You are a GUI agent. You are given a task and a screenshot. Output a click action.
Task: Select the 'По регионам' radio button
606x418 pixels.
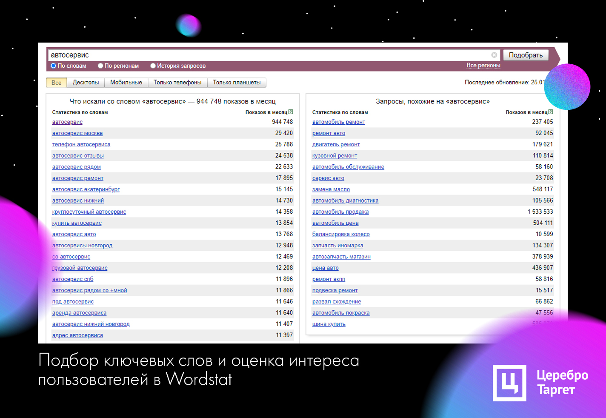[x=100, y=66]
